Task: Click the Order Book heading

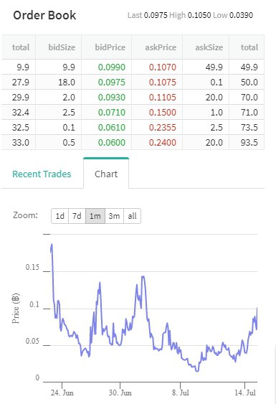Action: point(44,16)
